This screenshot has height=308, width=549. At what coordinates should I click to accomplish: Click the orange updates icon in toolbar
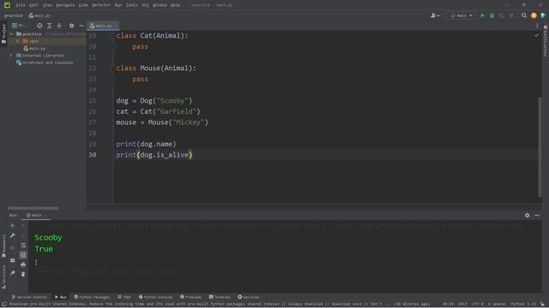pos(534,15)
